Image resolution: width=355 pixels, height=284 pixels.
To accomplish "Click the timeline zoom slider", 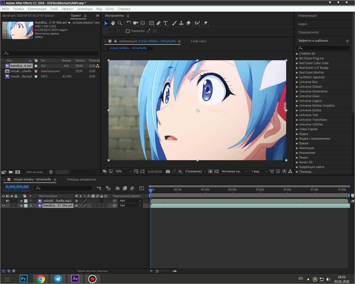I will tap(162, 271).
